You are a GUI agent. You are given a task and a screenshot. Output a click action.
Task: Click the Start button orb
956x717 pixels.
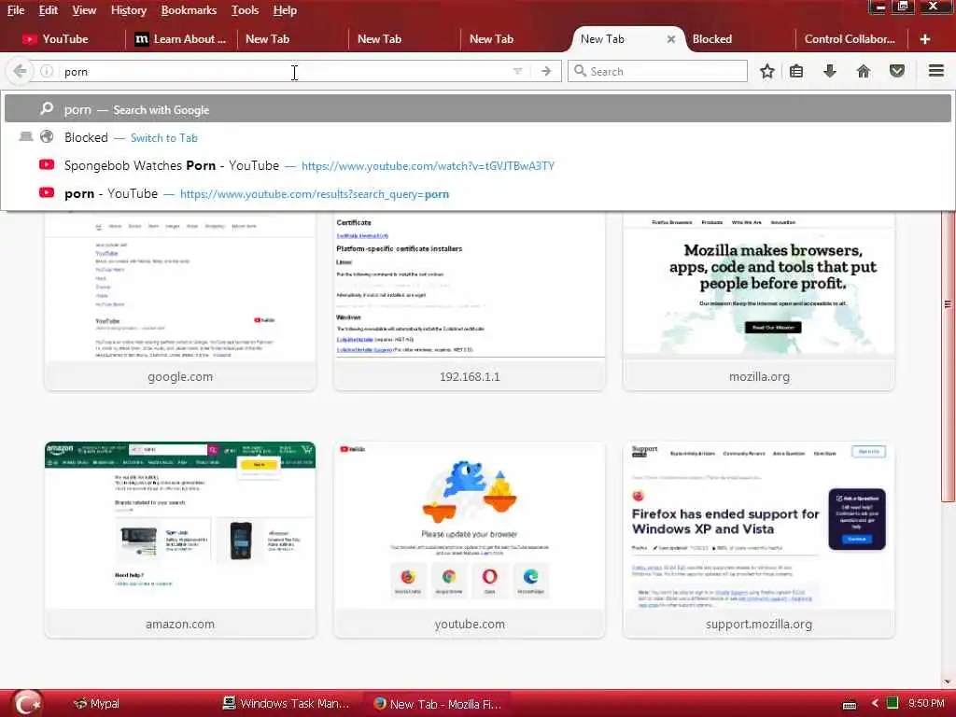[x=28, y=703]
